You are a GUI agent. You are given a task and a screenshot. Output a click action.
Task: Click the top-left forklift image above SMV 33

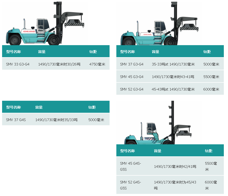tap(44, 25)
